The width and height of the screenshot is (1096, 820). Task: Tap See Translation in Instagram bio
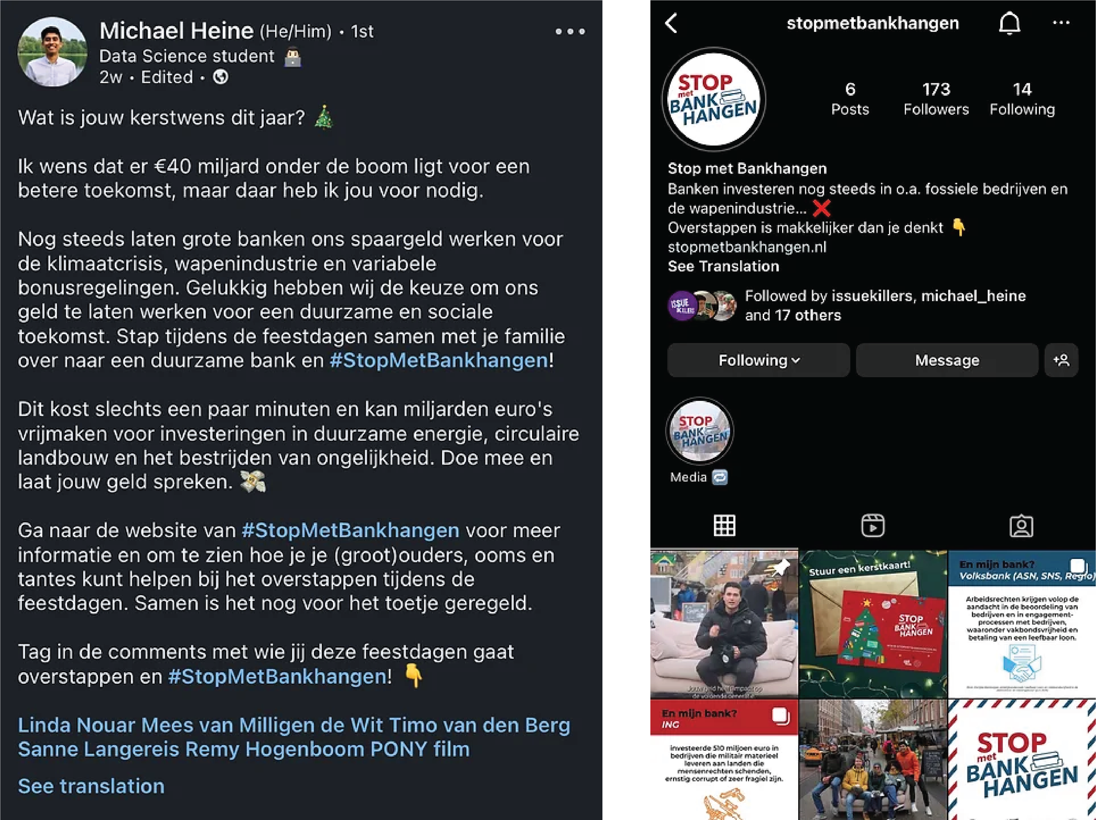pos(724,266)
